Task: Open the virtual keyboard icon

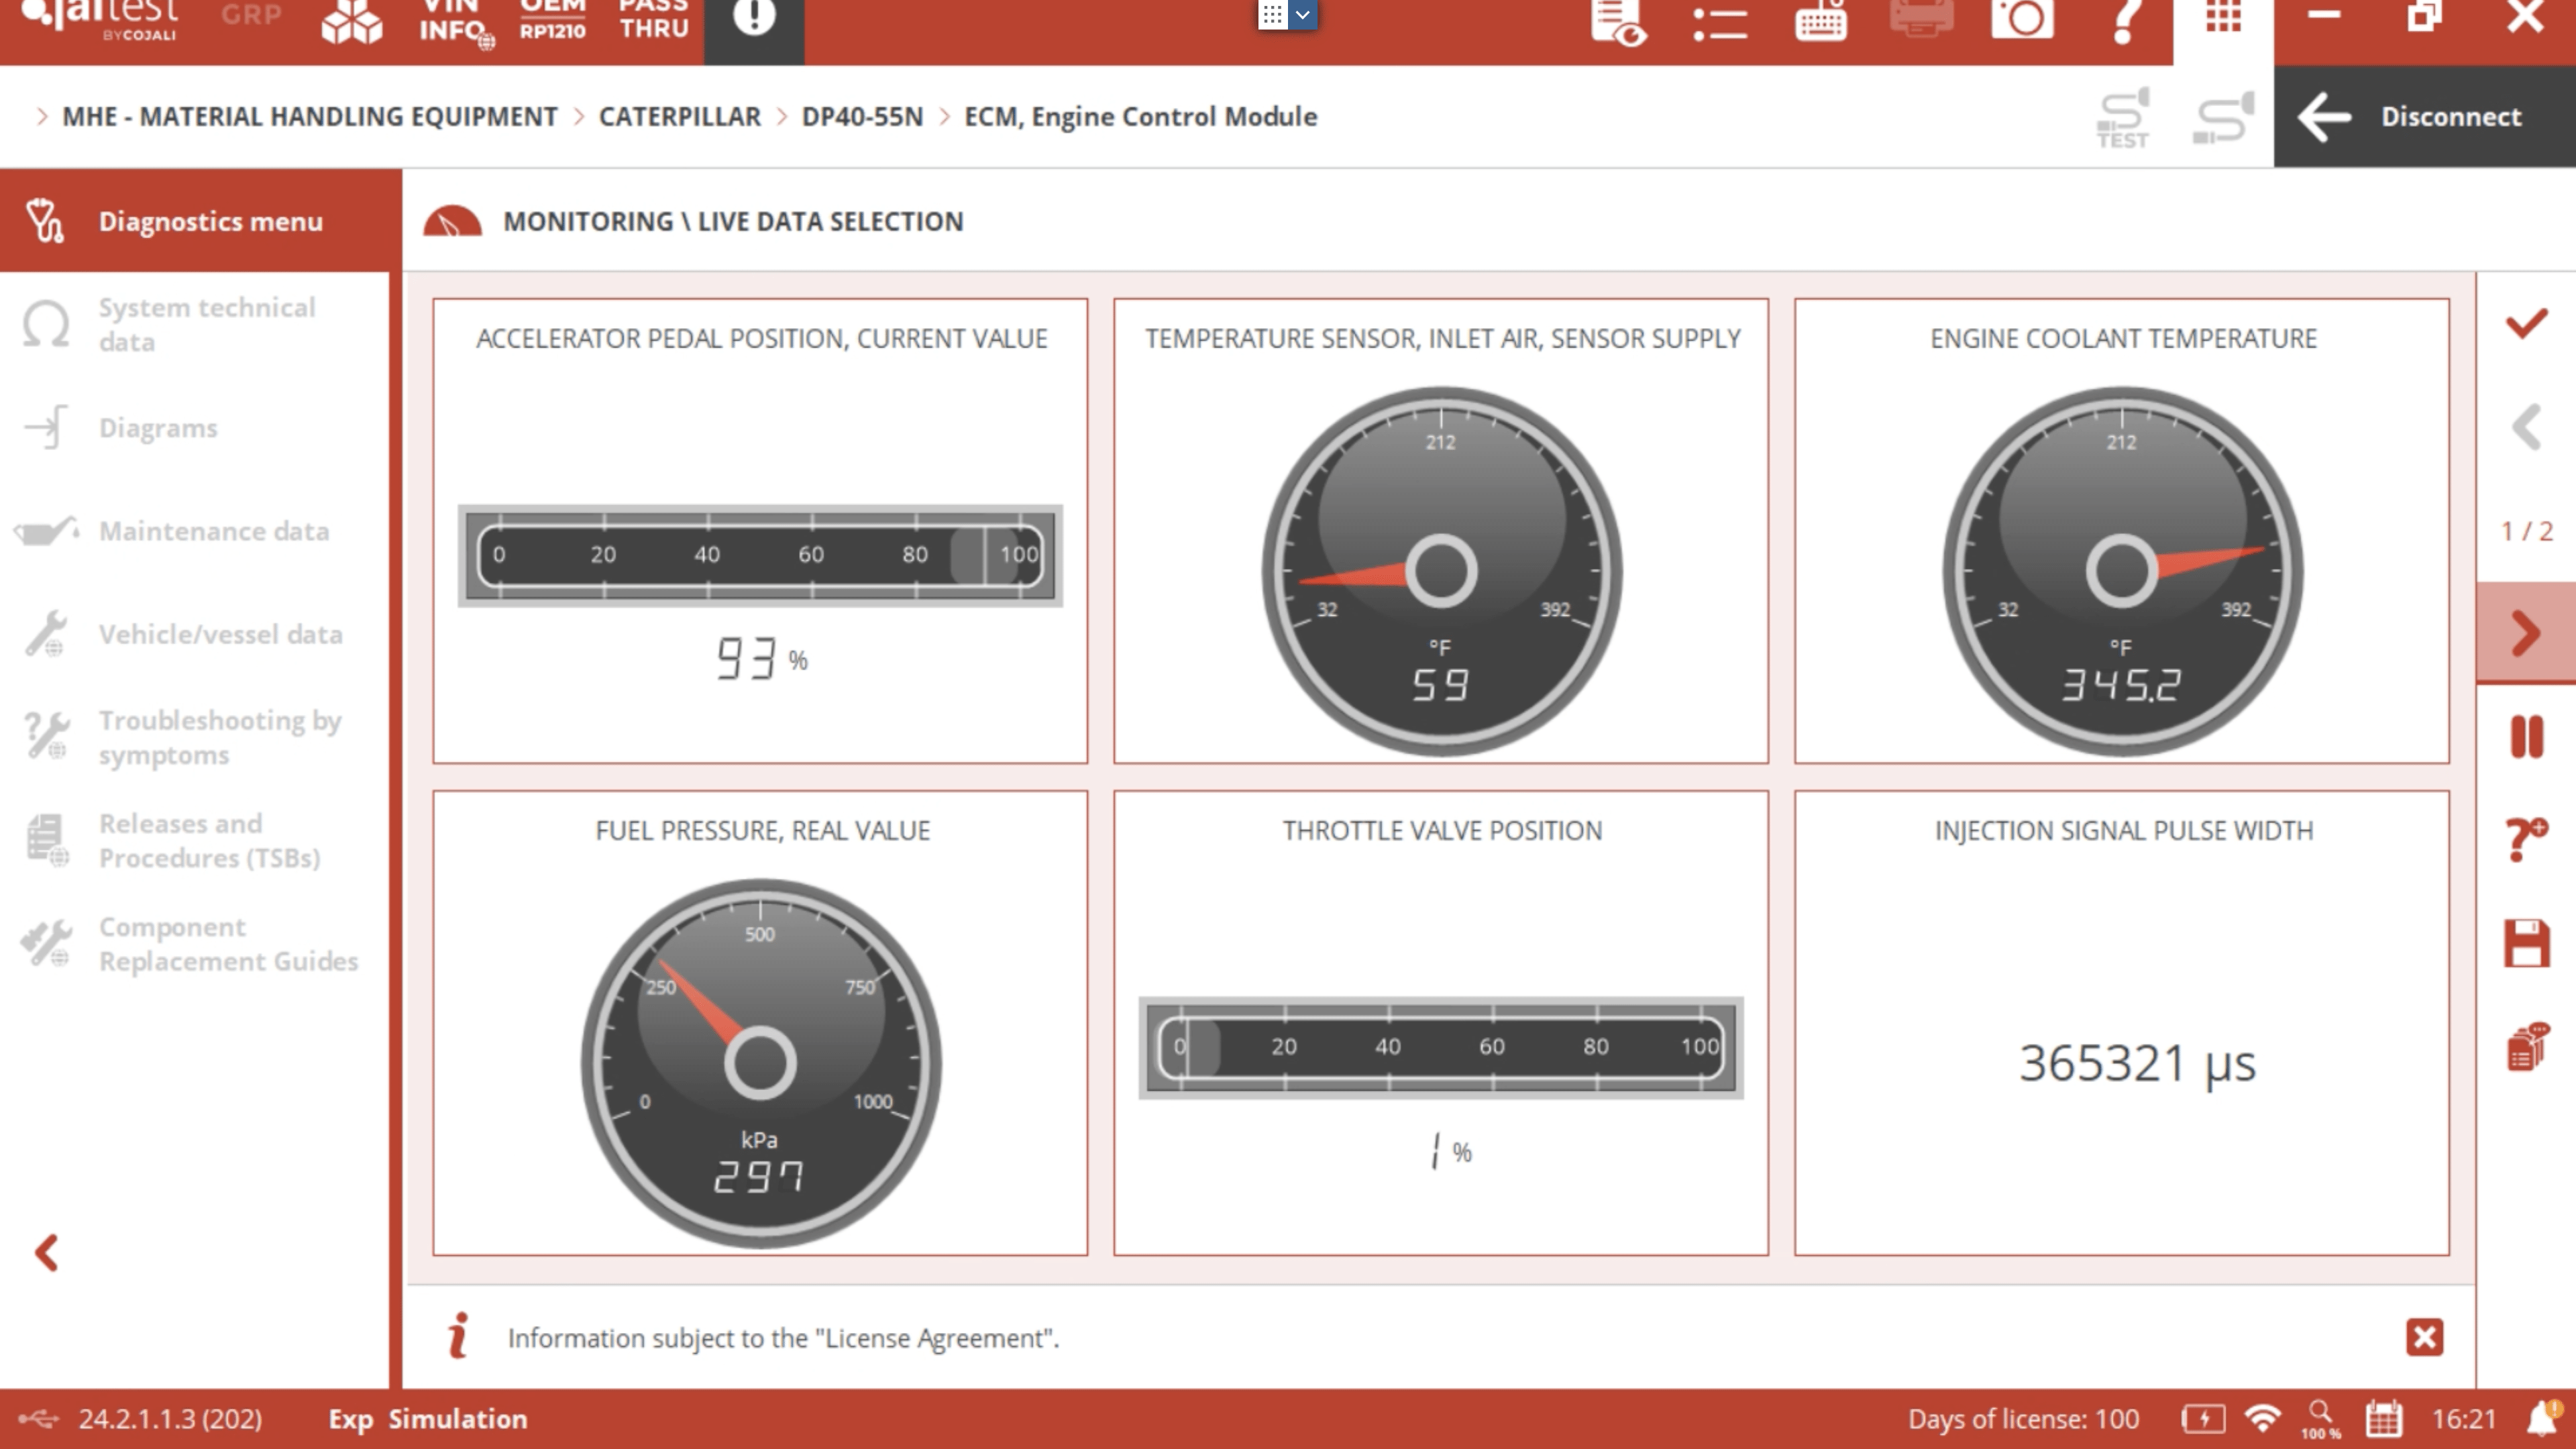Action: pyautogui.click(x=1820, y=20)
